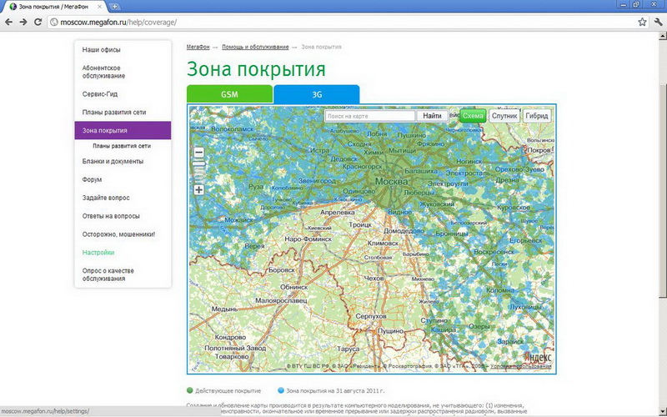667x417 pixels.
Task: Open the Помощь и обслуживание breadcrumb link
Action: pyautogui.click(x=255, y=47)
